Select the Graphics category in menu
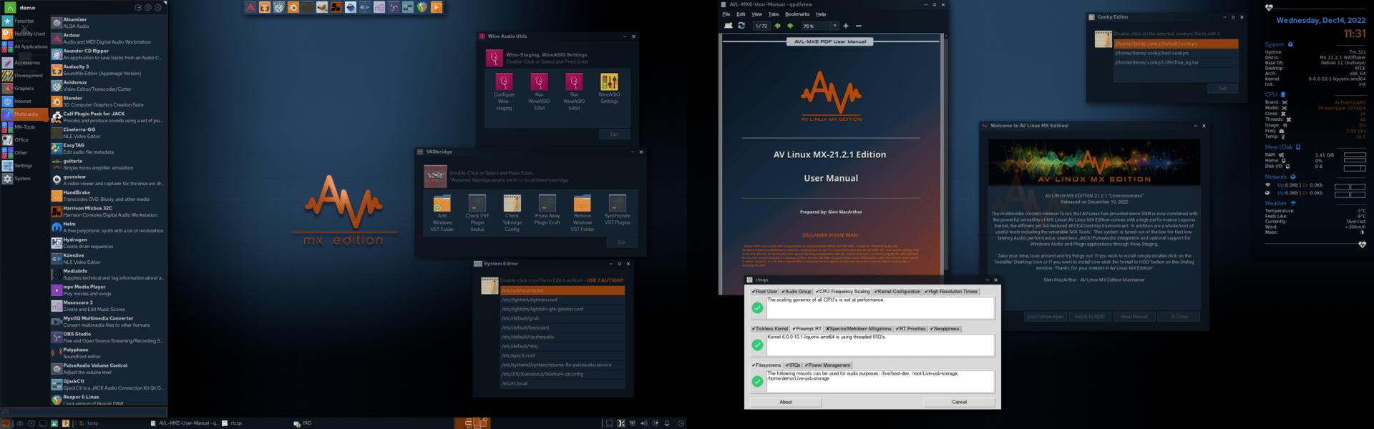1374x429 pixels. pyautogui.click(x=24, y=89)
